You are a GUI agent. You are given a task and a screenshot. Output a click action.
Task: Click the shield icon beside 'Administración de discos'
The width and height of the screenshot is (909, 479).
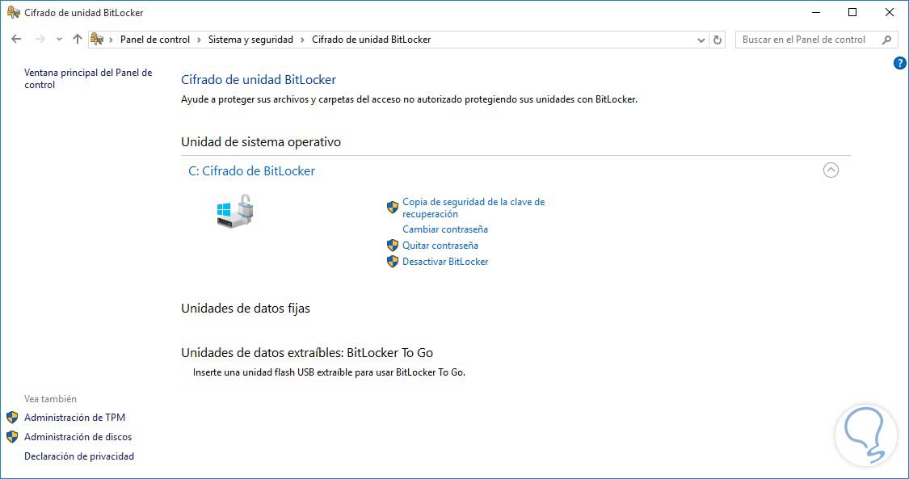[x=12, y=437]
